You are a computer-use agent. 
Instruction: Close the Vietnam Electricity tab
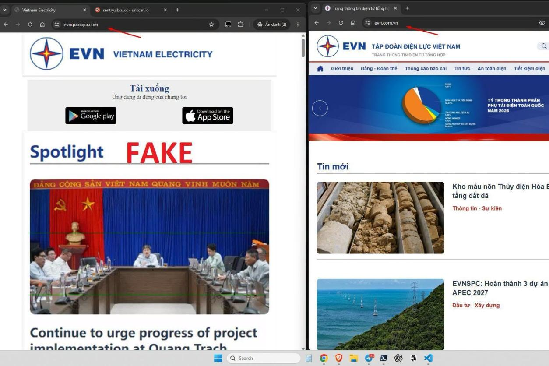point(84,10)
